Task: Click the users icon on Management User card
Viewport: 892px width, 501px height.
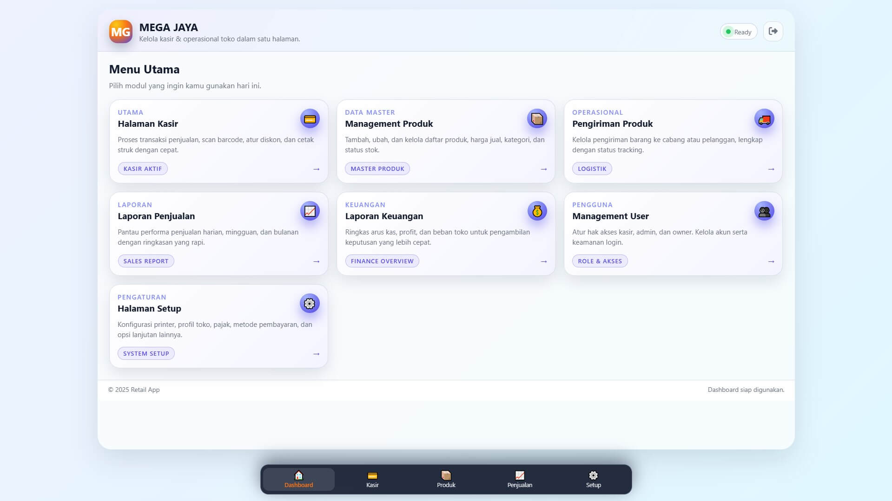Action: (x=764, y=211)
